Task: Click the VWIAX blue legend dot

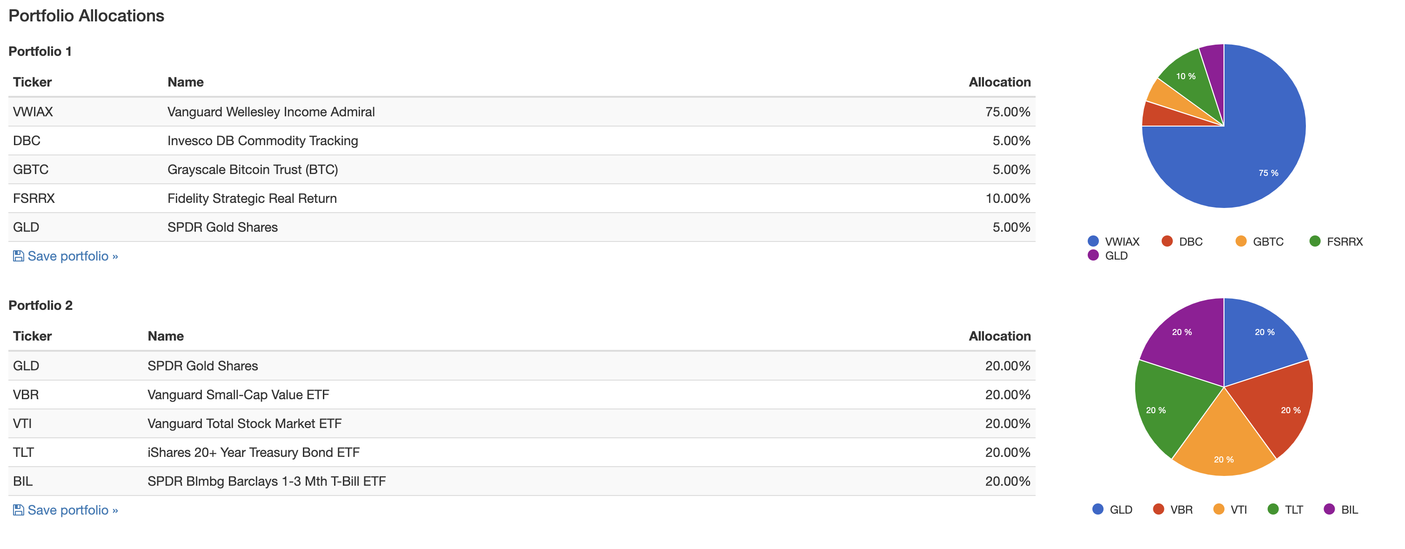Action: 1093,241
